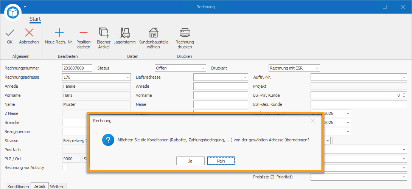Screen dimensions: 412x189
Task: Click the Name field showing Muster
Action: coord(96,104)
